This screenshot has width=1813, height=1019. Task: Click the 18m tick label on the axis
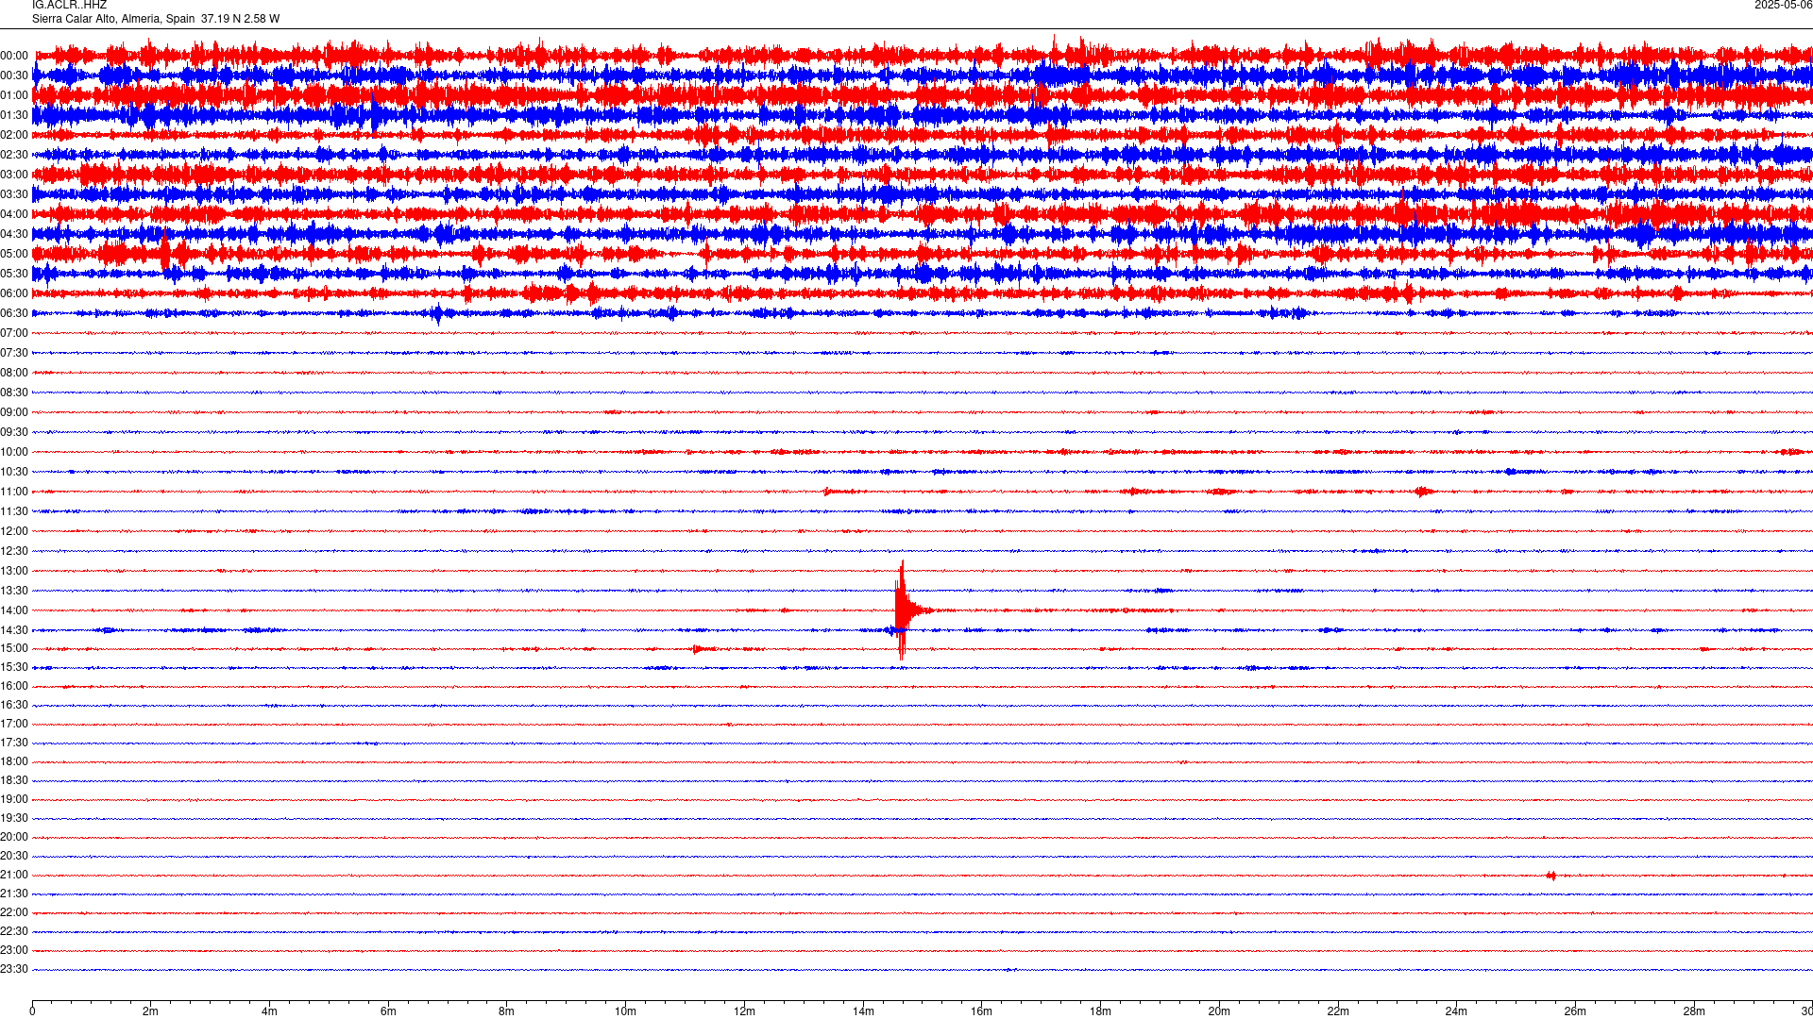point(1101,1011)
